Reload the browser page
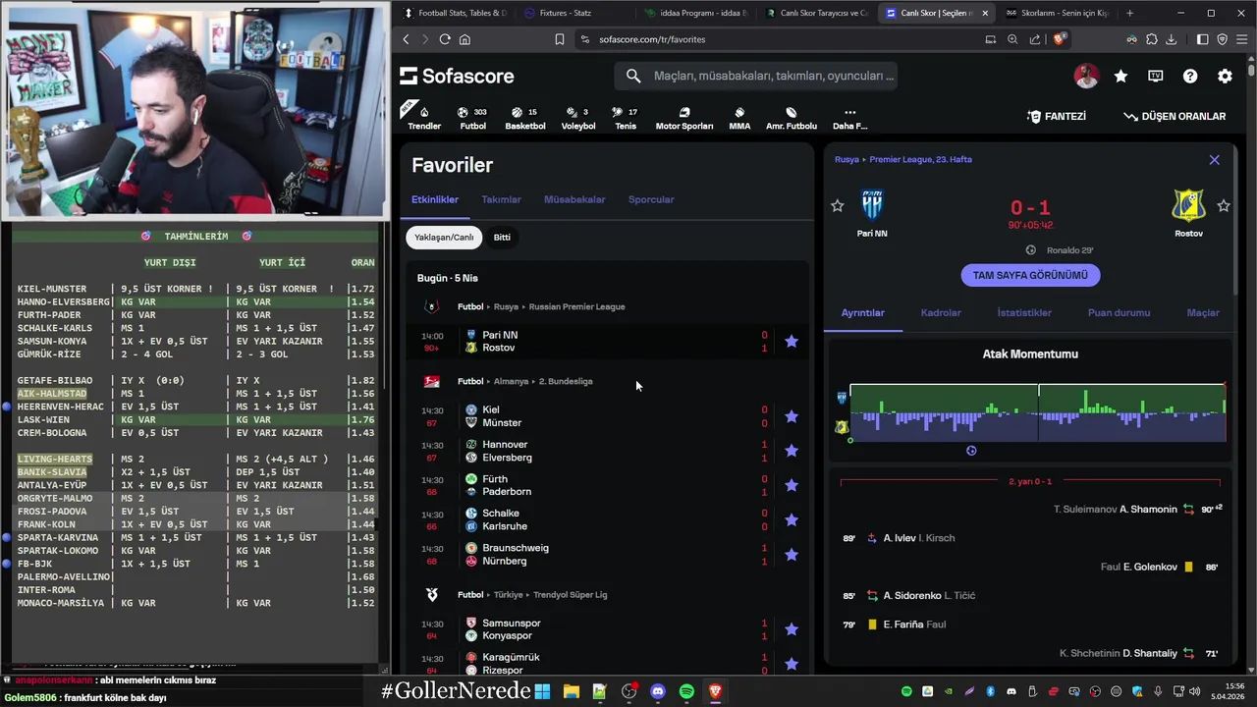1257x707 pixels. click(445, 39)
